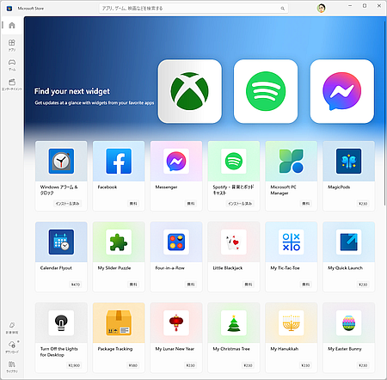Click the search box for apps and games

pyautogui.click(x=193, y=9)
